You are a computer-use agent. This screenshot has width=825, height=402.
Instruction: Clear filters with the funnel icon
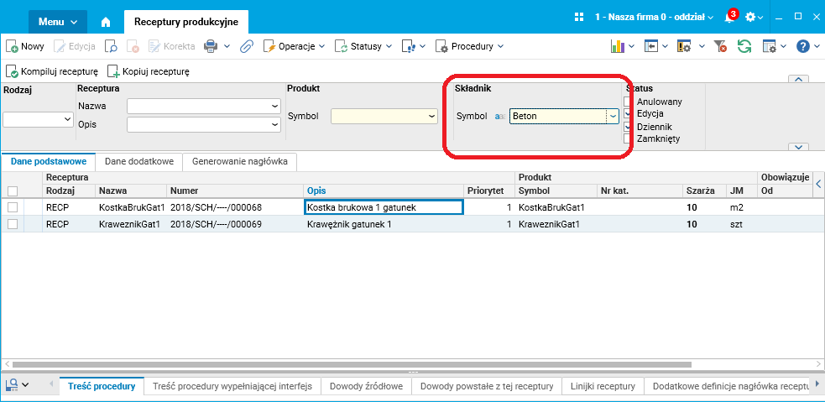click(x=720, y=46)
